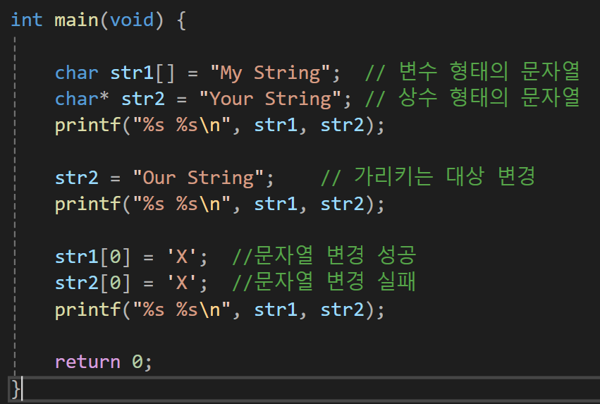Image resolution: width=600 pixels, height=404 pixels.
Task: Click "char*" type in str2 declaration
Action: 82,99
